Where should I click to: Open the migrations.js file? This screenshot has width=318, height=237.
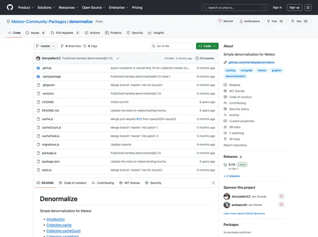click(x=50, y=144)
